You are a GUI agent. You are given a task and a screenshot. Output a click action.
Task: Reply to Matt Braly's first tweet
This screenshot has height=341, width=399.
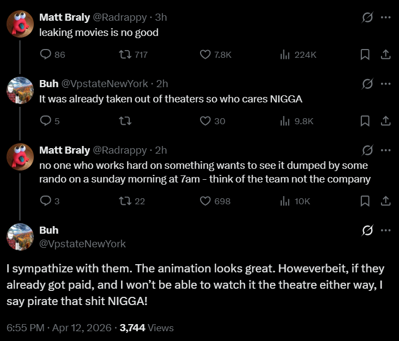(x=46, y=54)
